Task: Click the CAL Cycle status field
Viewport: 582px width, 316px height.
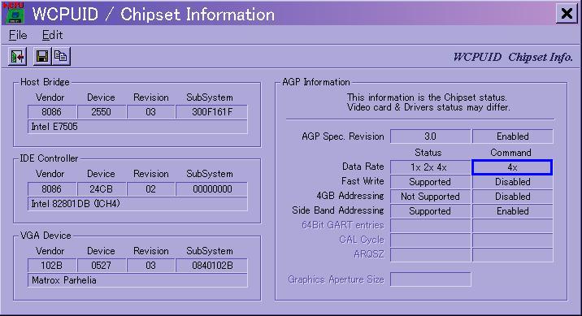Action: 430,240
